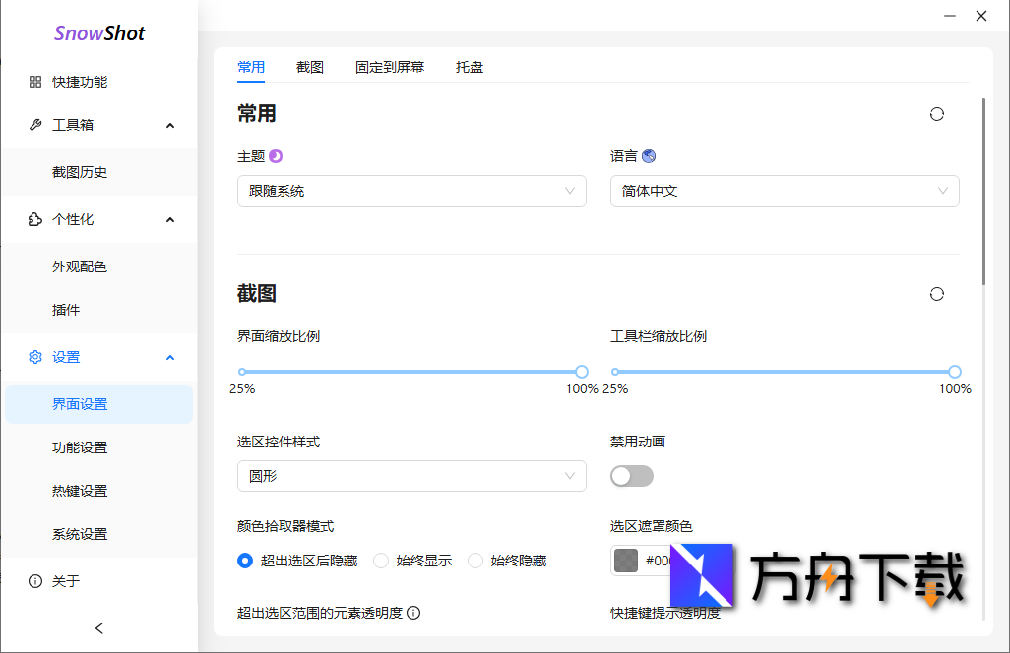The width and height of the screenshot is (1010, 653).
Task: Click the reset icon in the 常用 section
Action: pos(936,114)
